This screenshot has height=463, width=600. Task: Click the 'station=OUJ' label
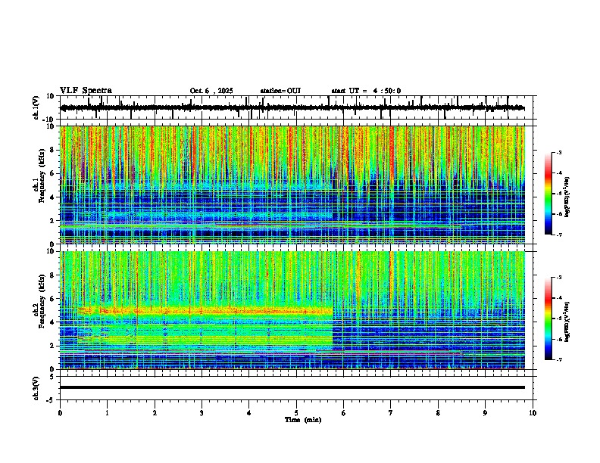click(x=280, y=91)
